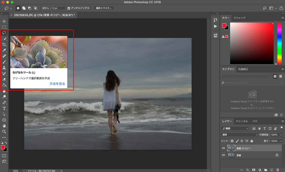The height and width of the screenshot is (172, 285).
Task: Select the Rectangular Marquee tool
Action: 4,27
